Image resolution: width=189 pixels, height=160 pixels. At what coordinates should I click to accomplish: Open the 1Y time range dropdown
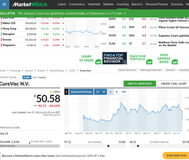(100, 92)
